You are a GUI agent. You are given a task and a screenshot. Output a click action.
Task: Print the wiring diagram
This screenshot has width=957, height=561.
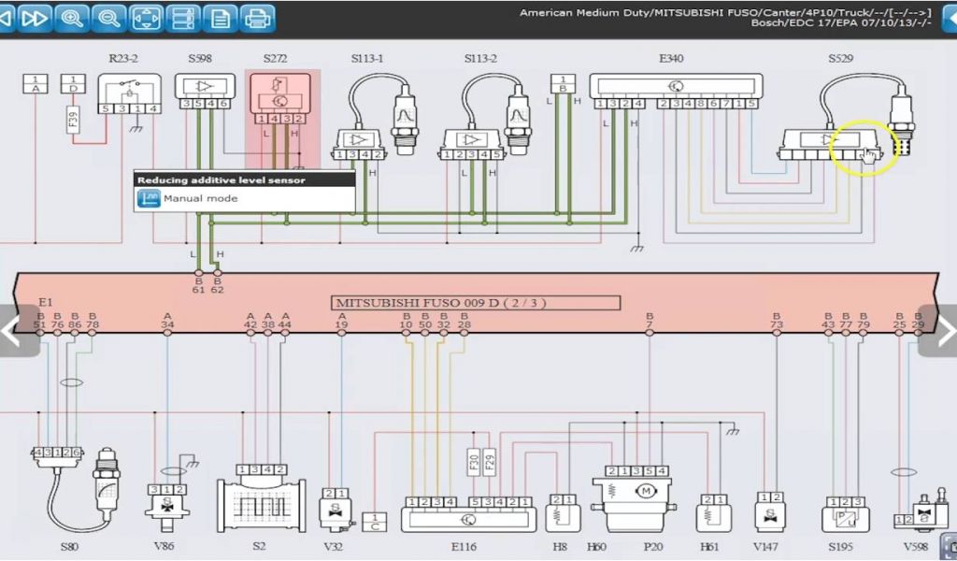pos(258,17)
